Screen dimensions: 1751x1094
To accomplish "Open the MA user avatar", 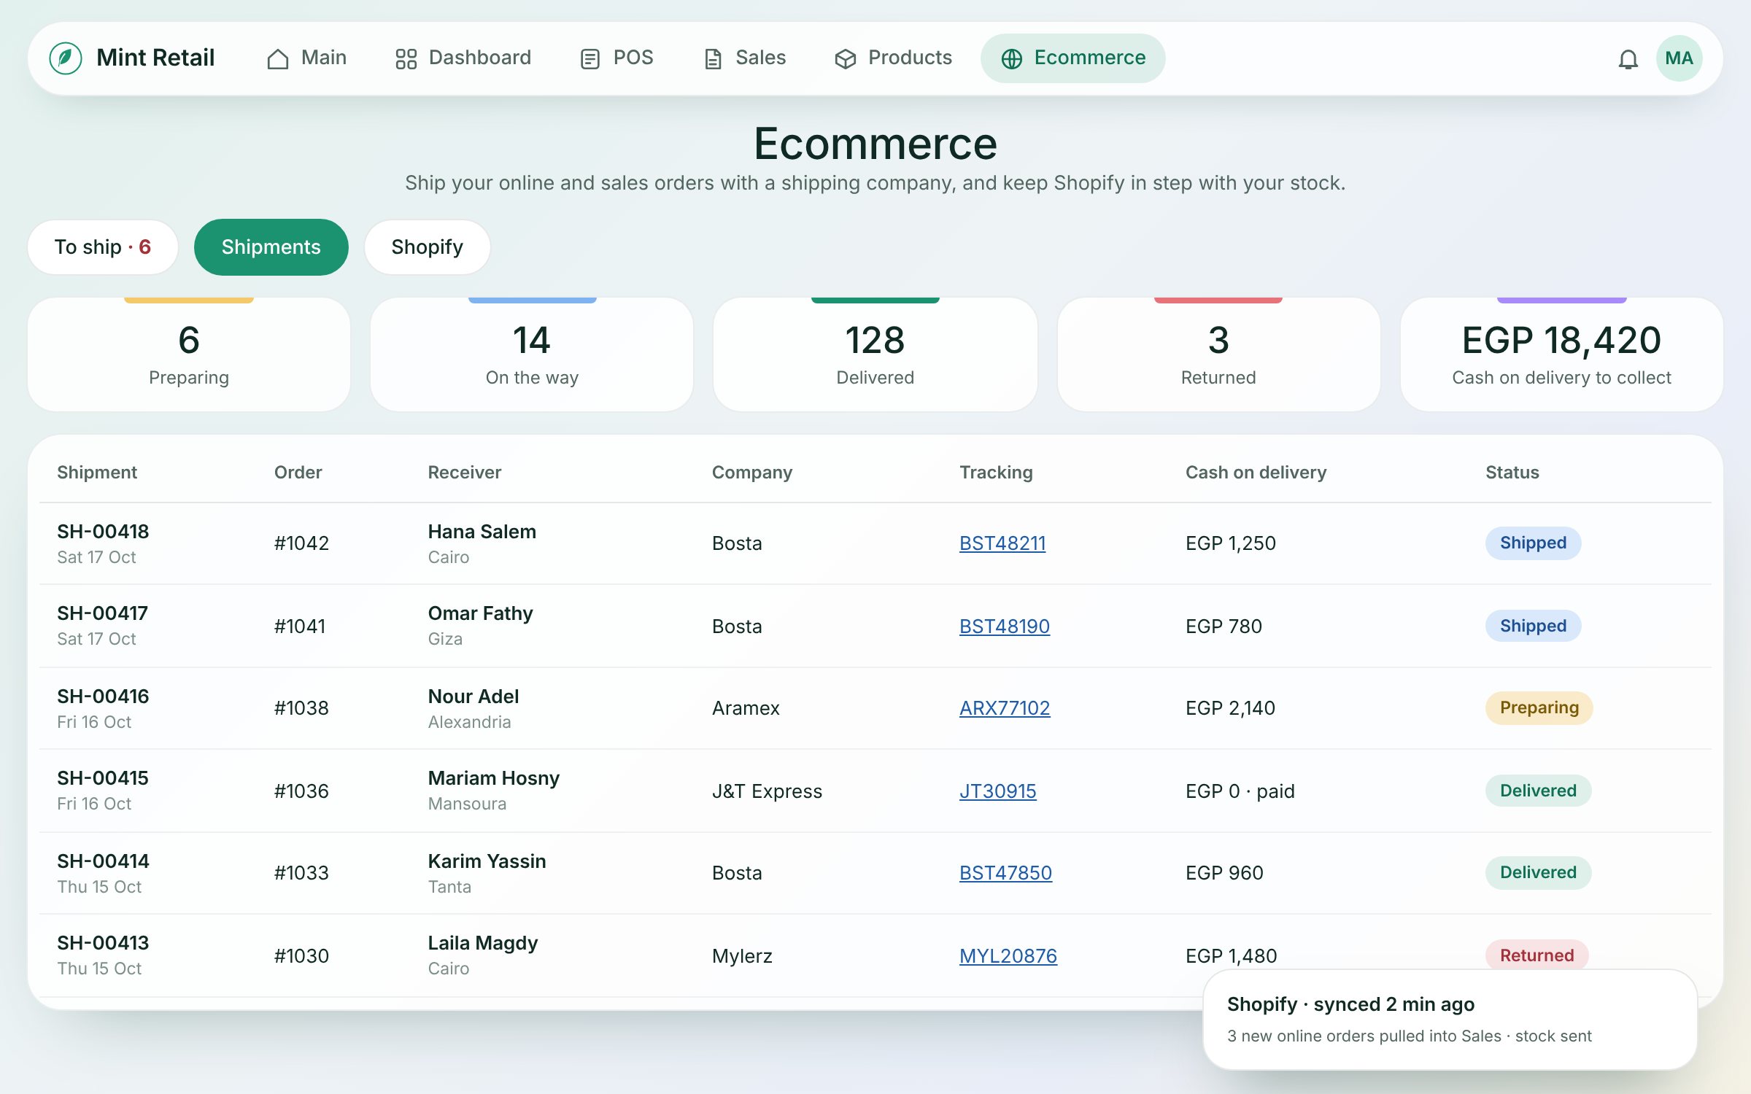I will point(1679,58).
